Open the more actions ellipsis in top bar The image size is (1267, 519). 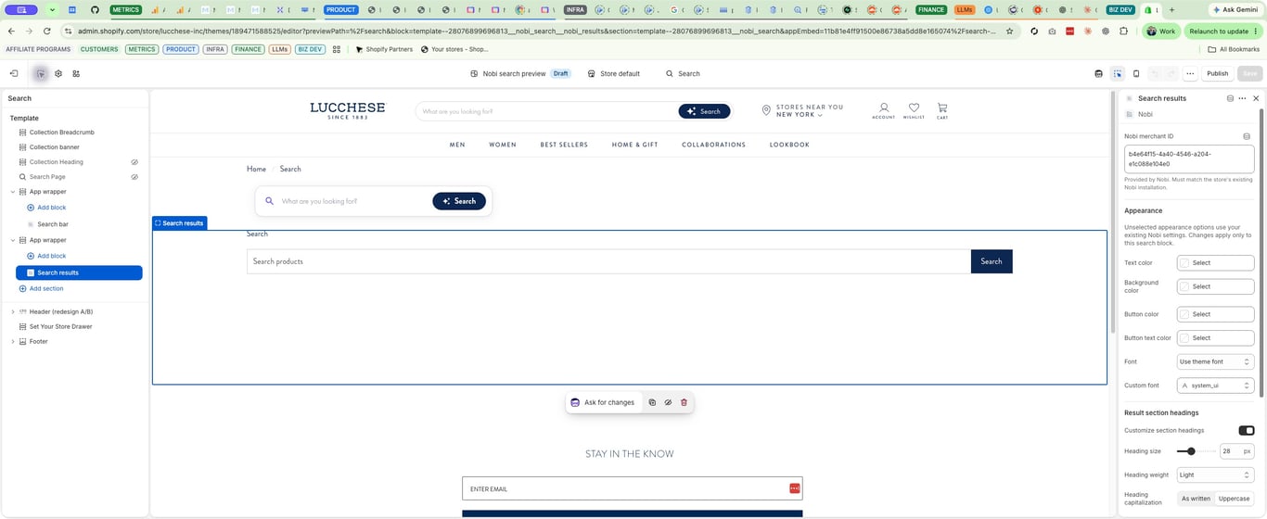tap(1190, 73)
